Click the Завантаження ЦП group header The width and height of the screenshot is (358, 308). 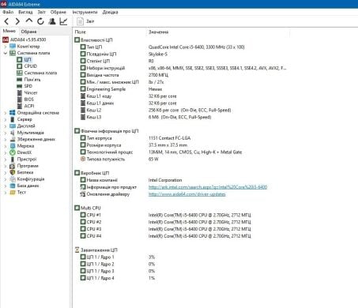(99, 250)
